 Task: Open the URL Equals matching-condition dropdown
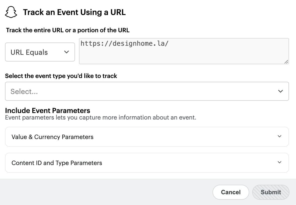(x=40, y=52)
